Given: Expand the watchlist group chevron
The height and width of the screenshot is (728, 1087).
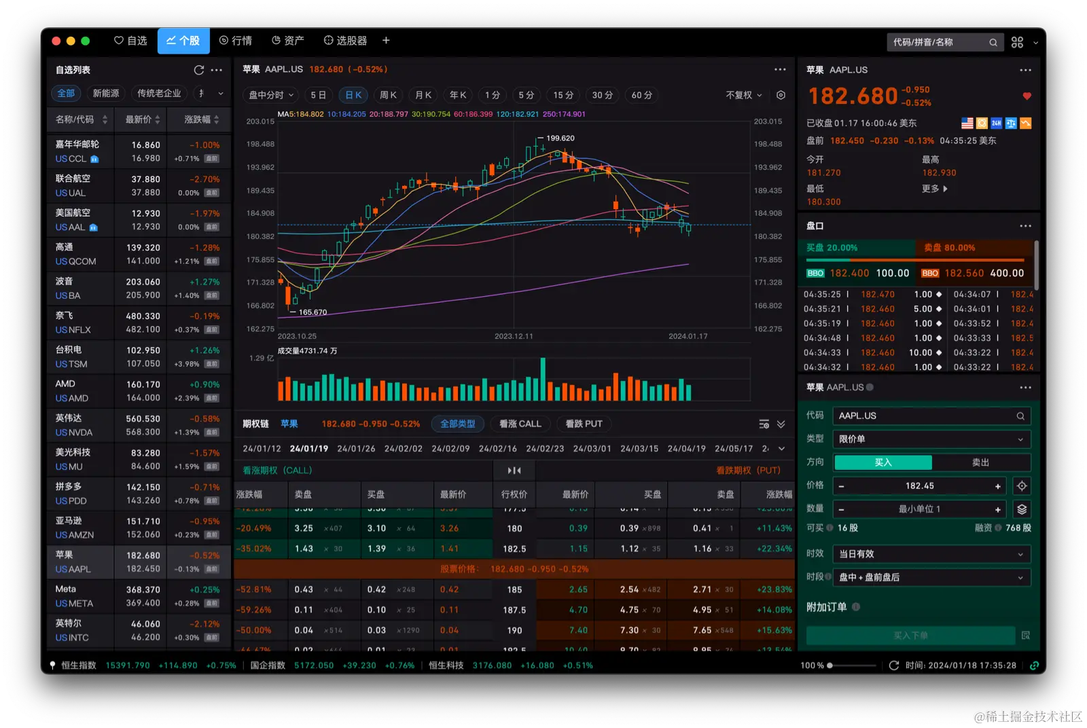Looking at the screenshot, I should click(x=221, y=94).
